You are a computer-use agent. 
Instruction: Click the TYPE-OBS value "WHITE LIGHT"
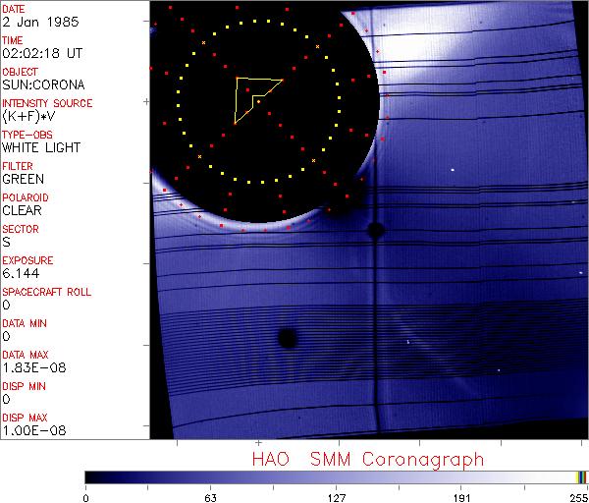40,147
